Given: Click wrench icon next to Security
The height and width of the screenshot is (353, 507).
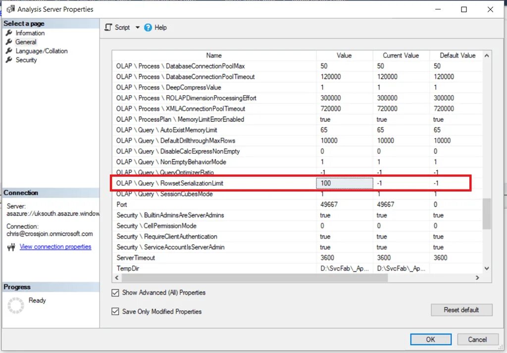Looking at the screenshot, I should click(x=9, y=60).
